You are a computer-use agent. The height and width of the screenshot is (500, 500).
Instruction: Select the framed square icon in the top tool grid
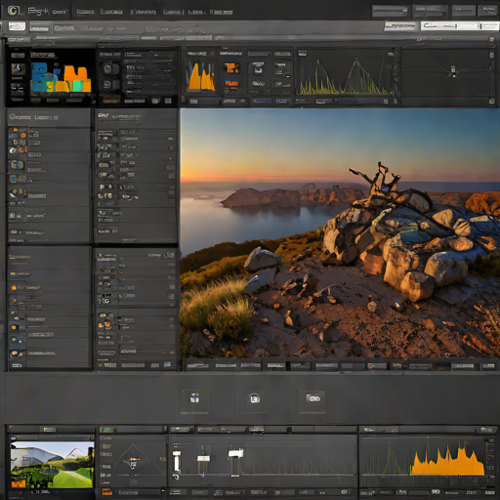pos(258,68)
